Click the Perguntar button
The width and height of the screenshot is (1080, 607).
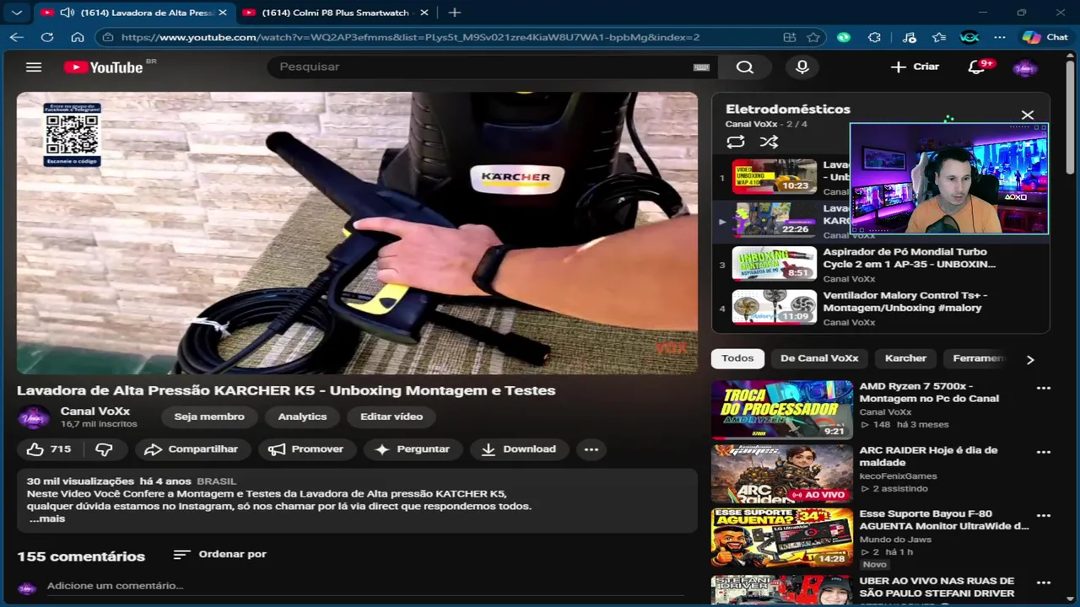(x=413, y=449)
